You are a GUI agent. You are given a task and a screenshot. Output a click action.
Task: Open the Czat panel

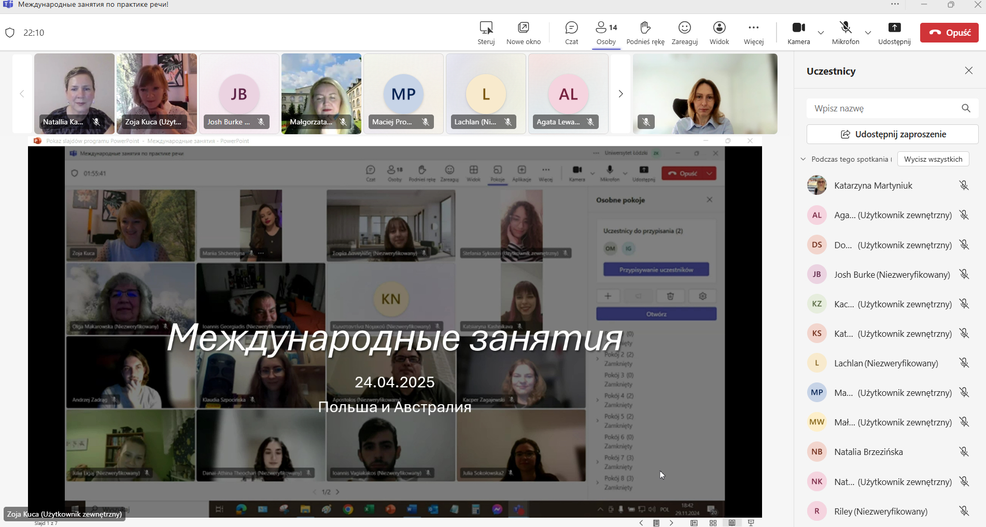pos(571,33)
